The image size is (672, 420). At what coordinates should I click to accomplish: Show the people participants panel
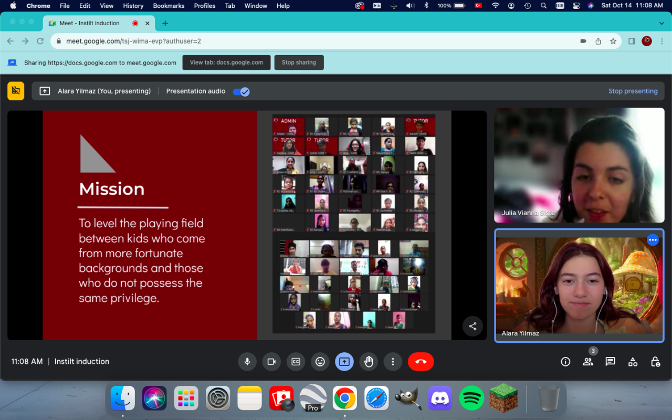pos(588,362)
